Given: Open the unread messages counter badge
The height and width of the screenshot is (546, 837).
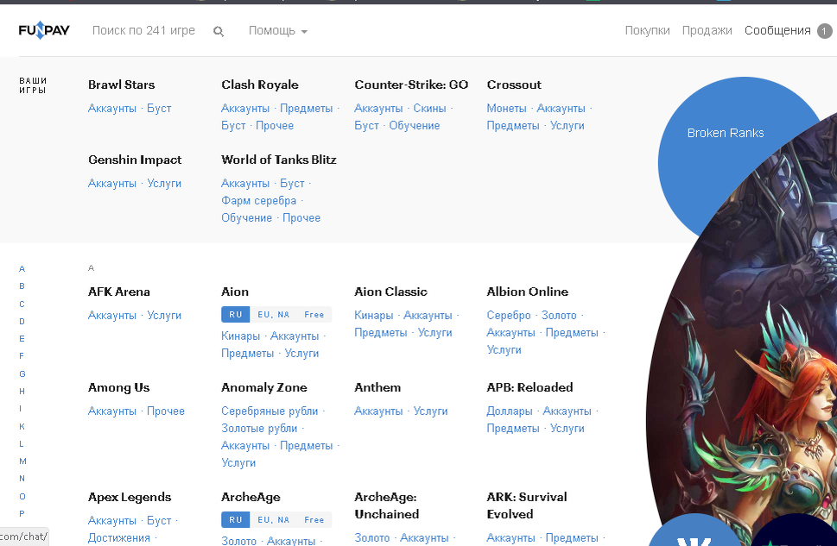Looking at the screenshot, I should pos(824,31).
